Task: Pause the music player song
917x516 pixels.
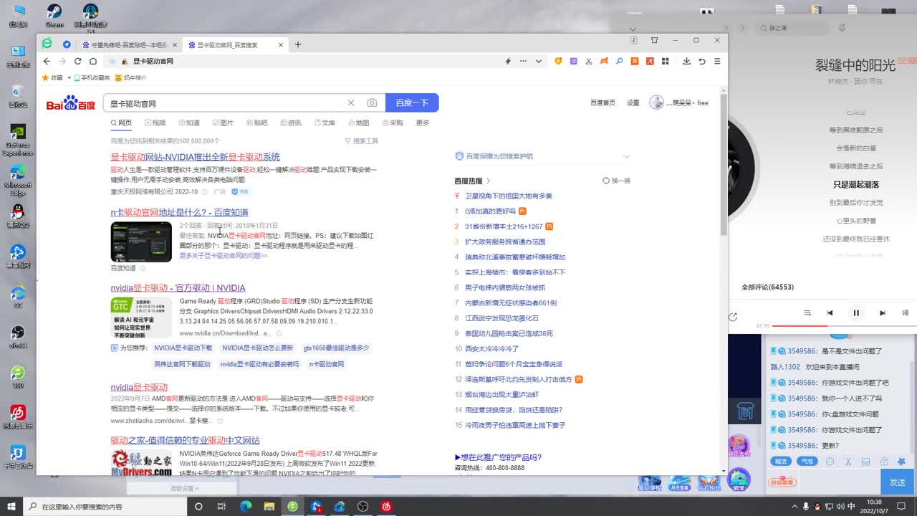Action: pos(856,313)
